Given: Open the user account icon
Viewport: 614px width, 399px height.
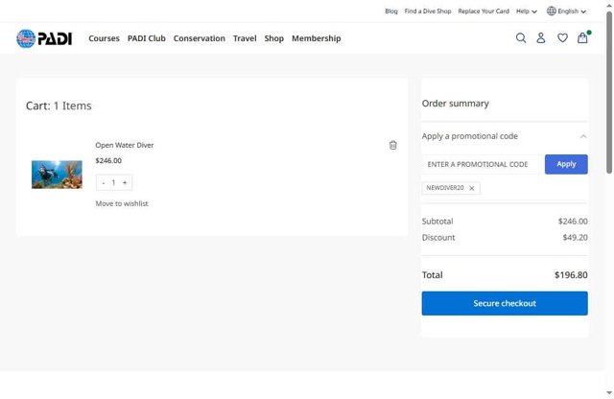Looking at the screenshot, I should [541, 38].
